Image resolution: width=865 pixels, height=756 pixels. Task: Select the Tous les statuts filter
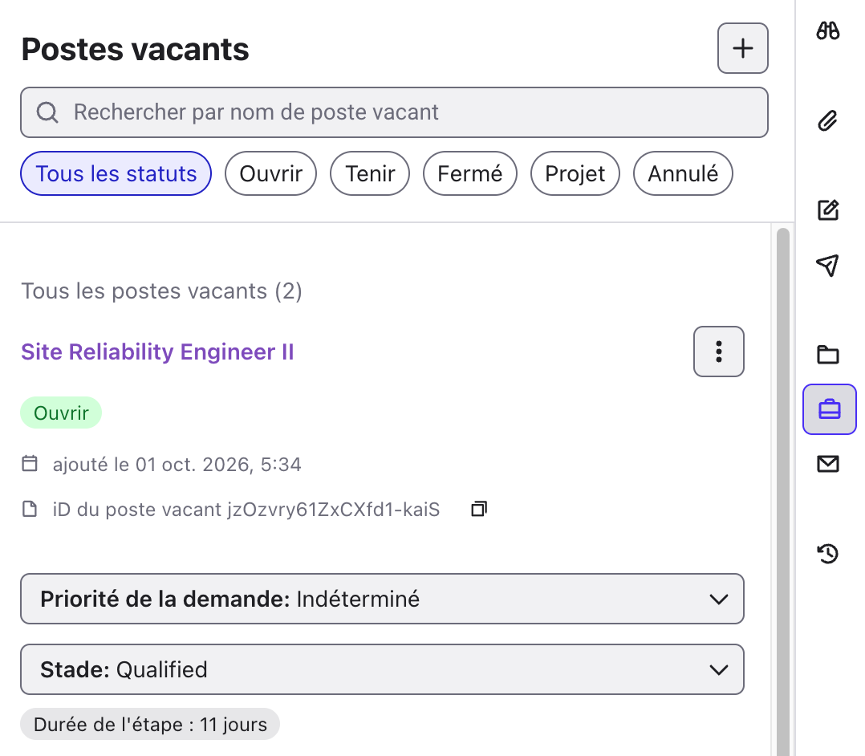coord(116,173)
